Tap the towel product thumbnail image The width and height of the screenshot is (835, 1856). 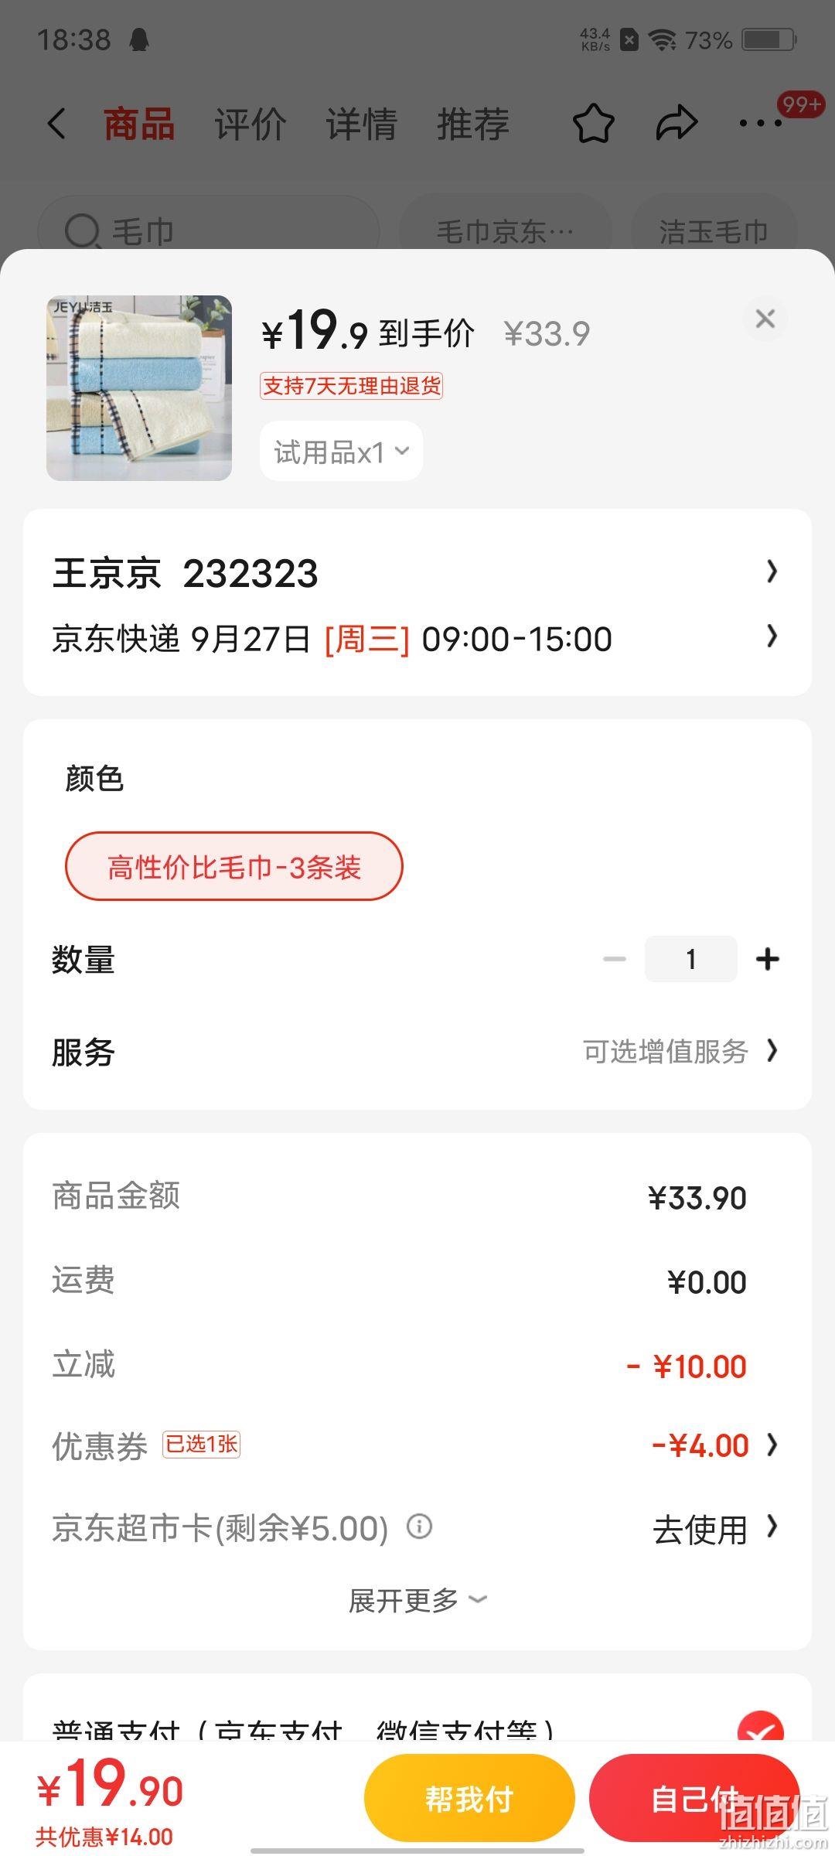tap(139, 388)
